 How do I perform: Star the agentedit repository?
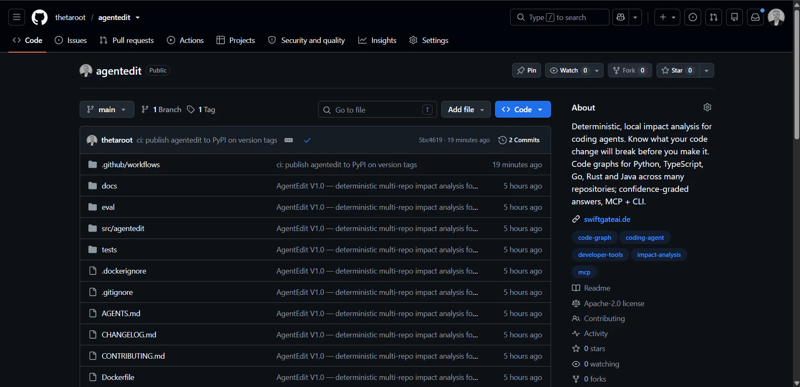678,70
